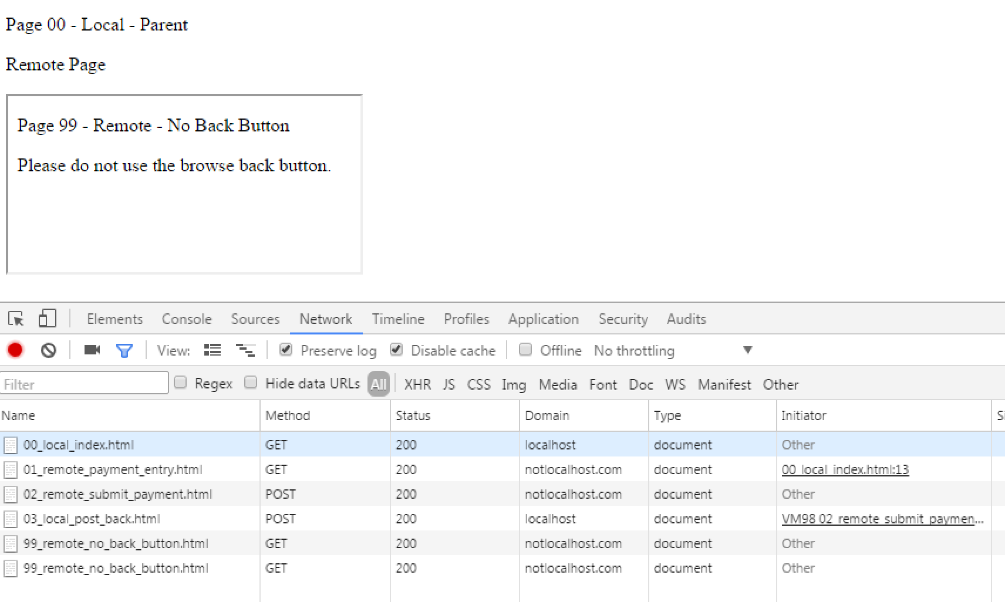The height and width of the screenshot is (602, 1005).
Task: Sort by the Method column header
Action: click(x=325, y=416)
